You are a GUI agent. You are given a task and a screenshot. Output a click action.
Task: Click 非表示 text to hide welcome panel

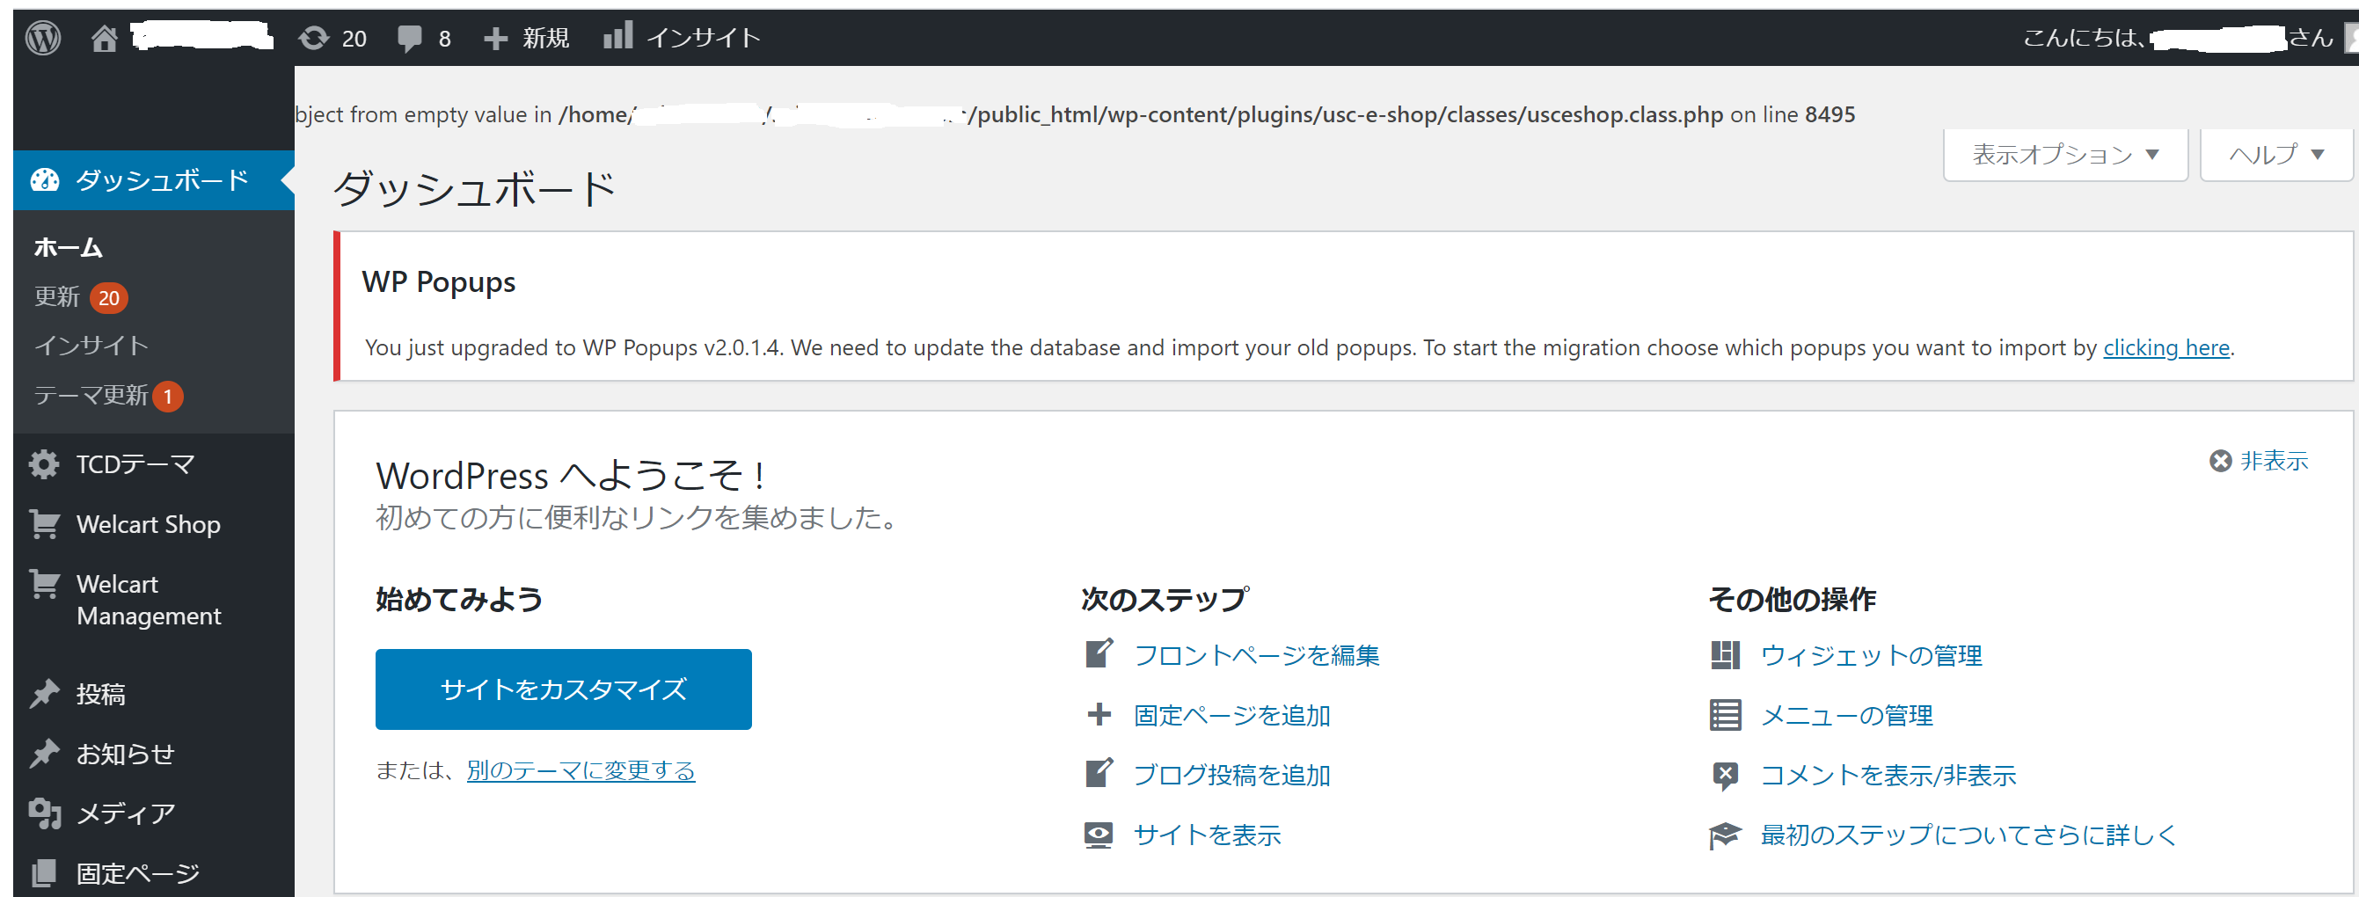(2274, 461)
